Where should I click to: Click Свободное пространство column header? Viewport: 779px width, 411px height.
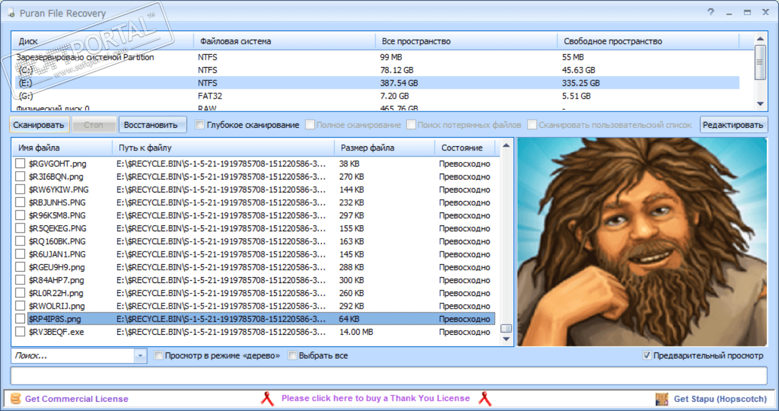click(x=648, y=41)
